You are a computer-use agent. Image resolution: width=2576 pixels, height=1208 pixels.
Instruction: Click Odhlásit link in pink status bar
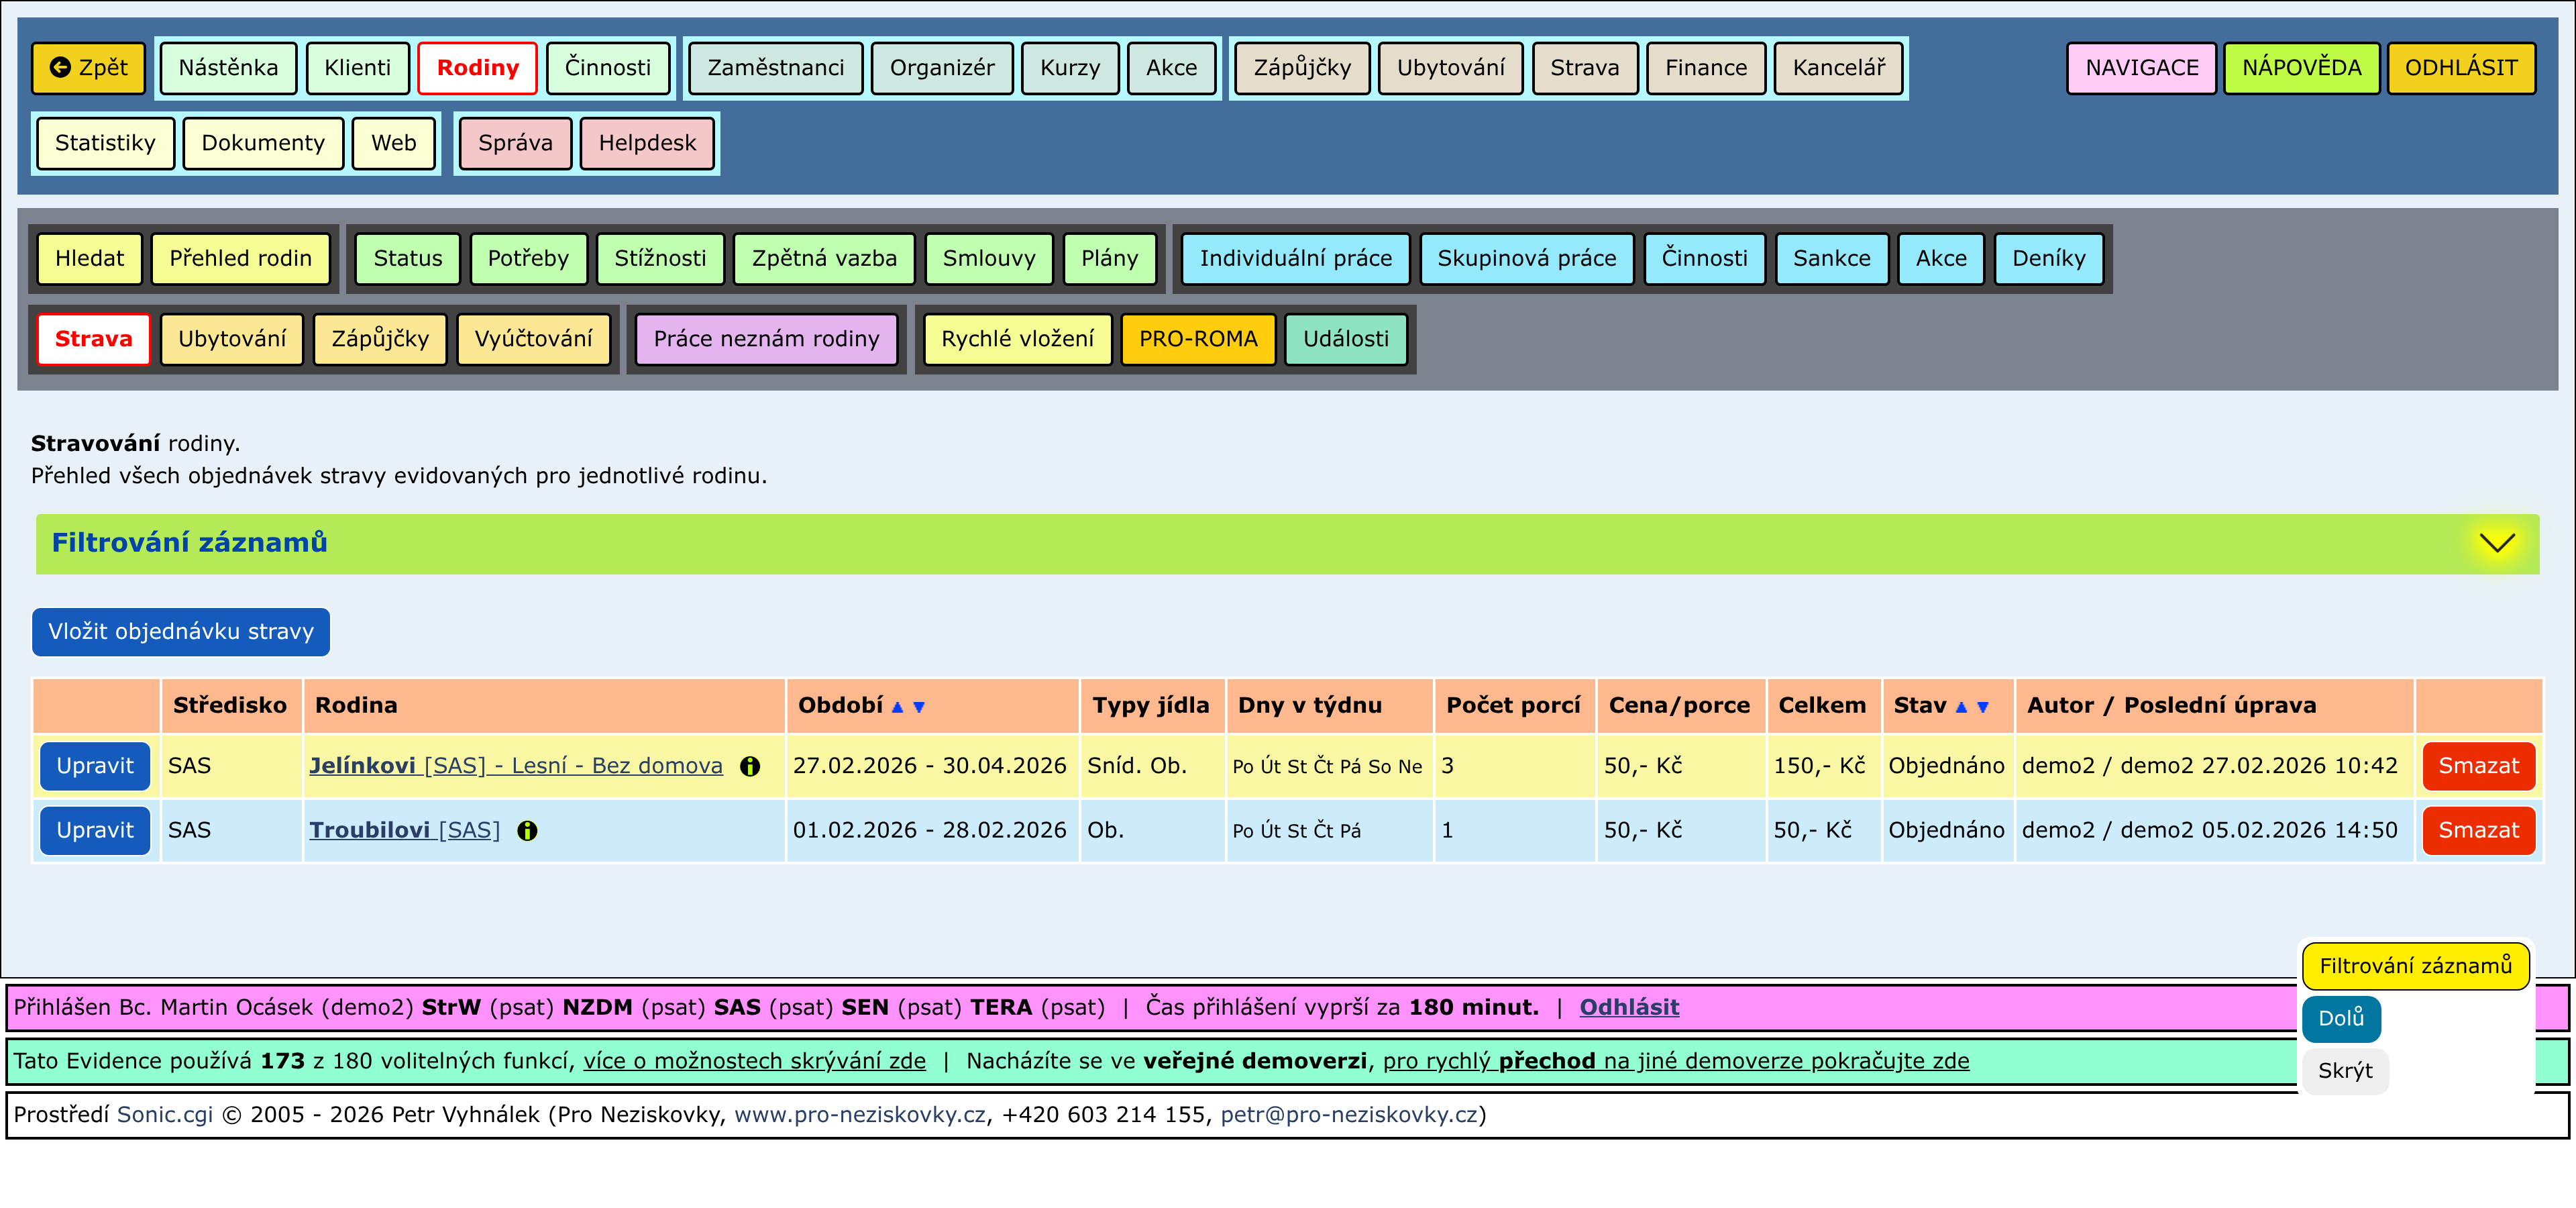[x=1629, y=1008]
